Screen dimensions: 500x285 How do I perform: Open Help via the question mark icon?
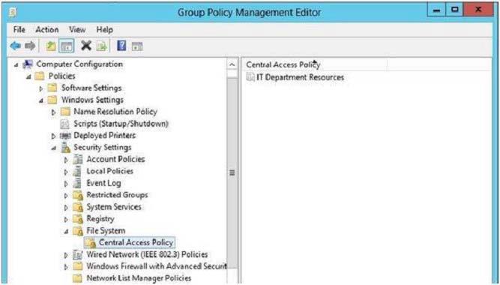pos(121,46)
